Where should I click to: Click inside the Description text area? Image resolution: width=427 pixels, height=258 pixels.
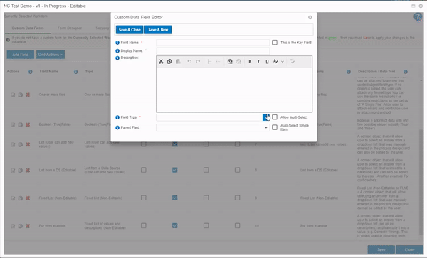pos(234,90)
